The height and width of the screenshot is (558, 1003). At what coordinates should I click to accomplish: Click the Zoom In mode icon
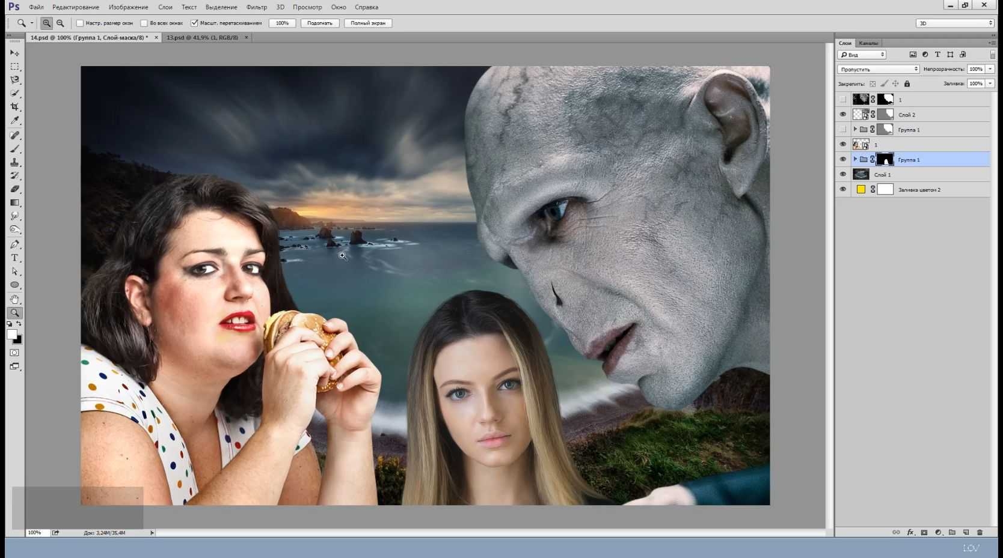pos(46,23)
